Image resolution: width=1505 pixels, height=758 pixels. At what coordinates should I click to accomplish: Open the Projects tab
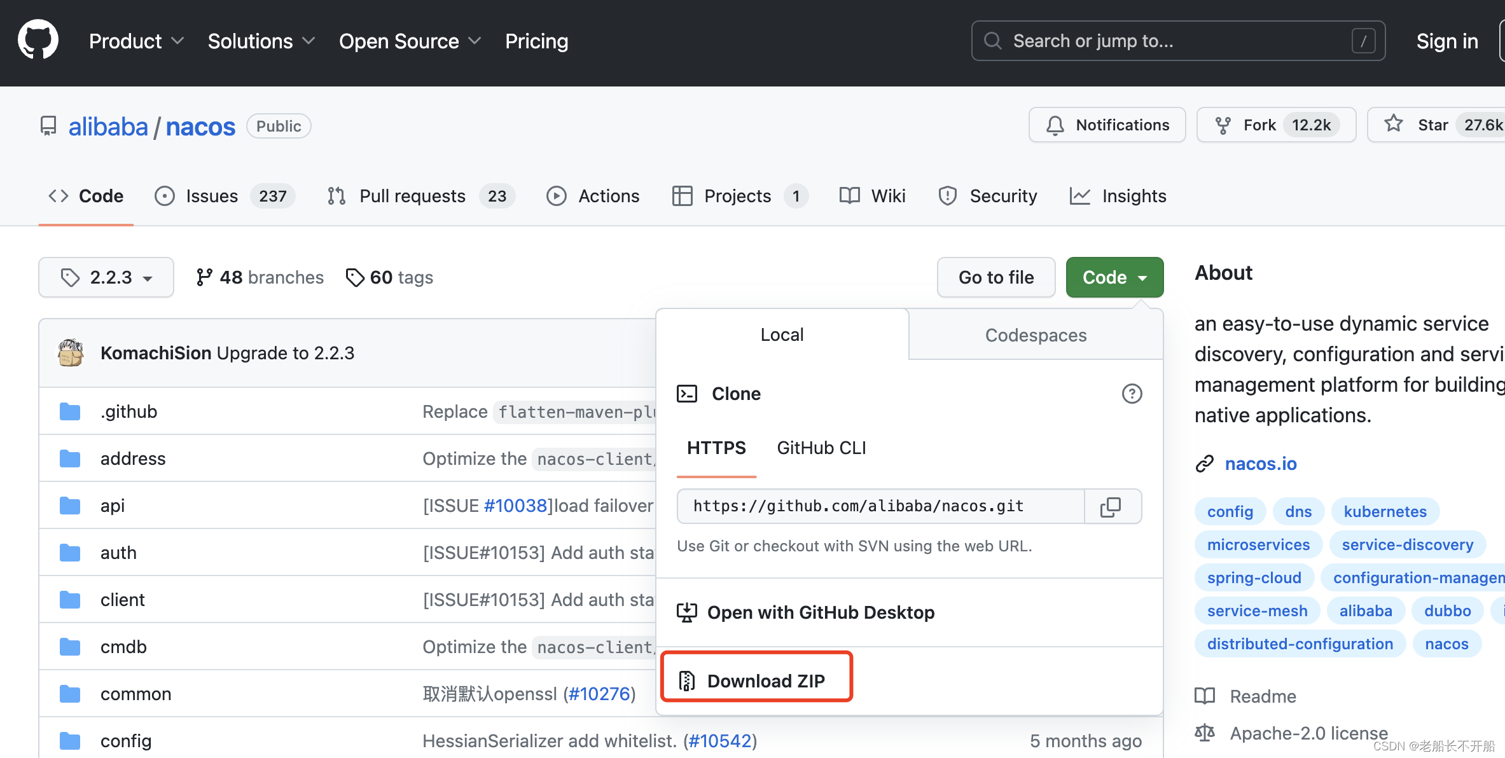(740, 196)
